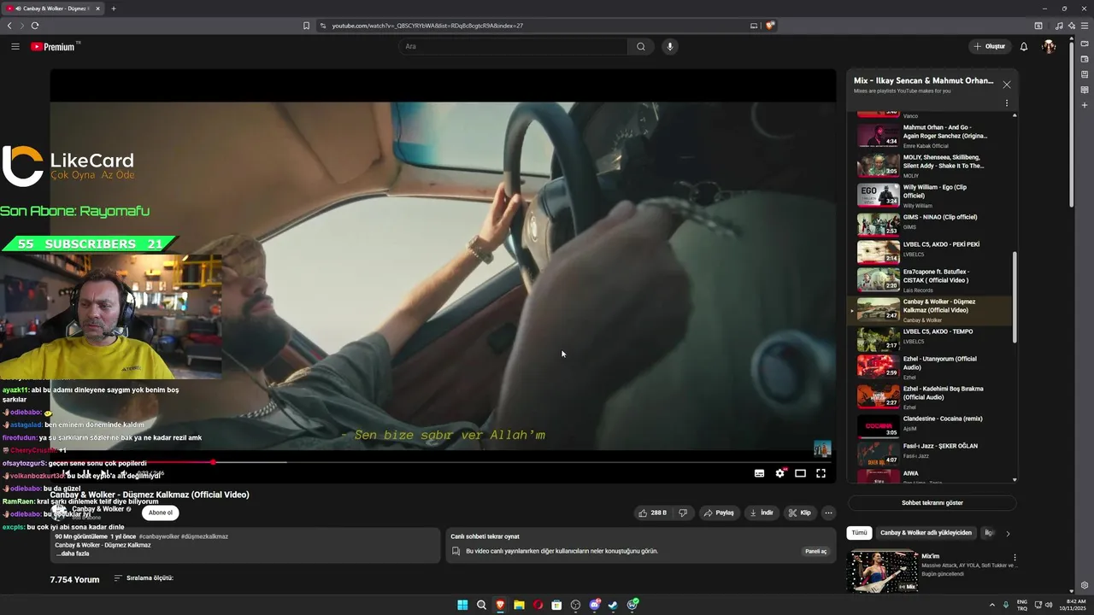Click Sohbet tekrarını göster button
1094x615 pixels.
tap(932, 503)
